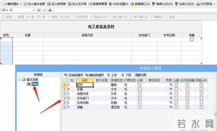The image size is (217, 131).
Task: Click the 名称 column header
Action: click(85, 80)
